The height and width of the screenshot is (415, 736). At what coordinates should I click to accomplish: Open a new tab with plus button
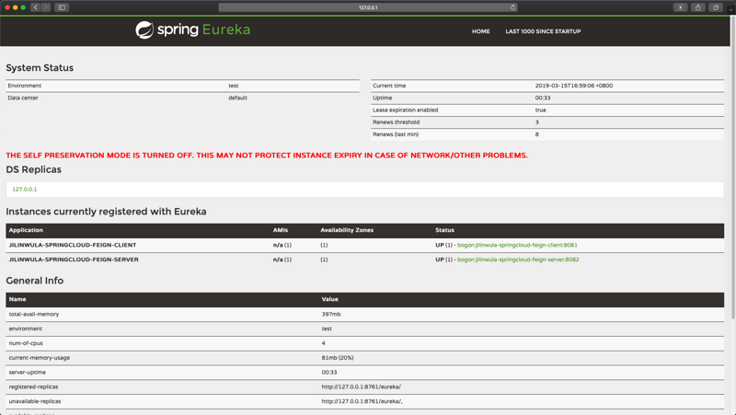[731, 9]
